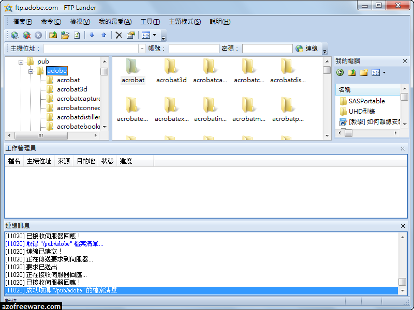Select the acrobate... folder in file list
The width and height of the screenshot is (414, 310).
[x=132, y=110]
